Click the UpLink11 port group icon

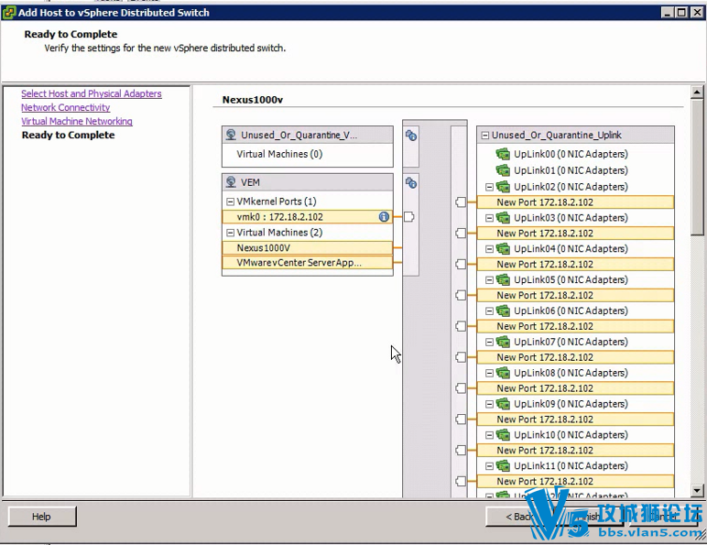(503, 466)
